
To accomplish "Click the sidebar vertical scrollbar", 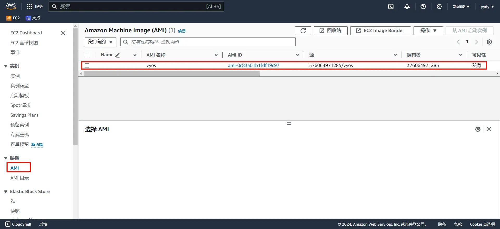I will 76,86.
